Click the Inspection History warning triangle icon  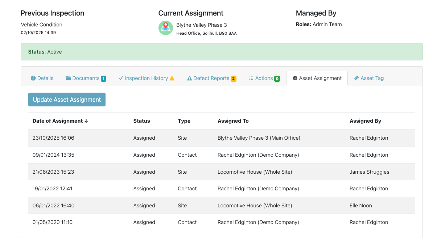pos(172,78)
